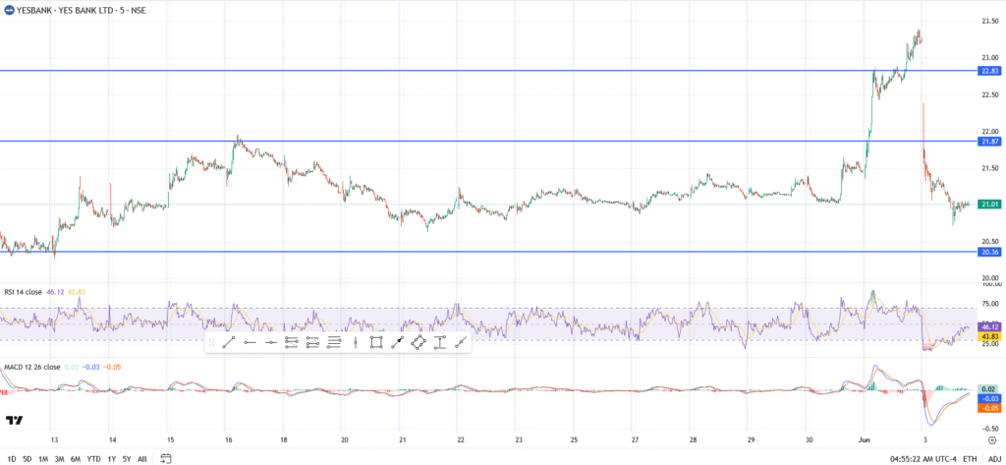Select the arrow line drawing tool

397,342
